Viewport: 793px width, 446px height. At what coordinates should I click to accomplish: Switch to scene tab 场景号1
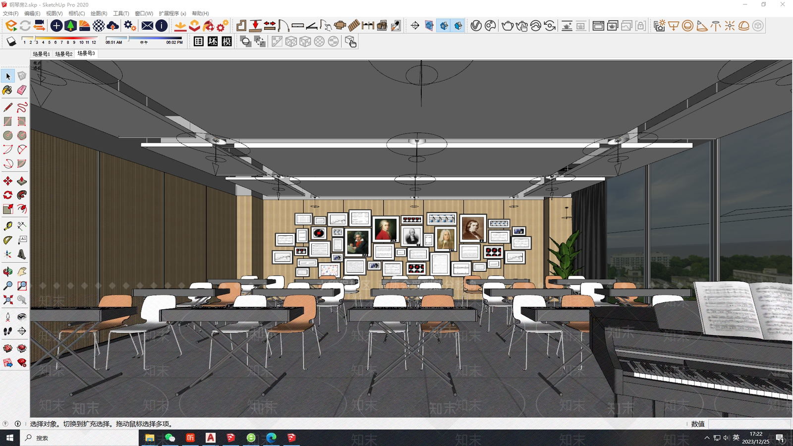point(41,54)
